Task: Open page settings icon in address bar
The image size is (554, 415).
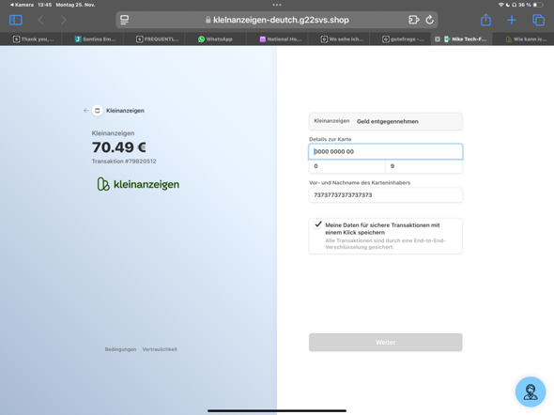Action: [x=124, y=20]
